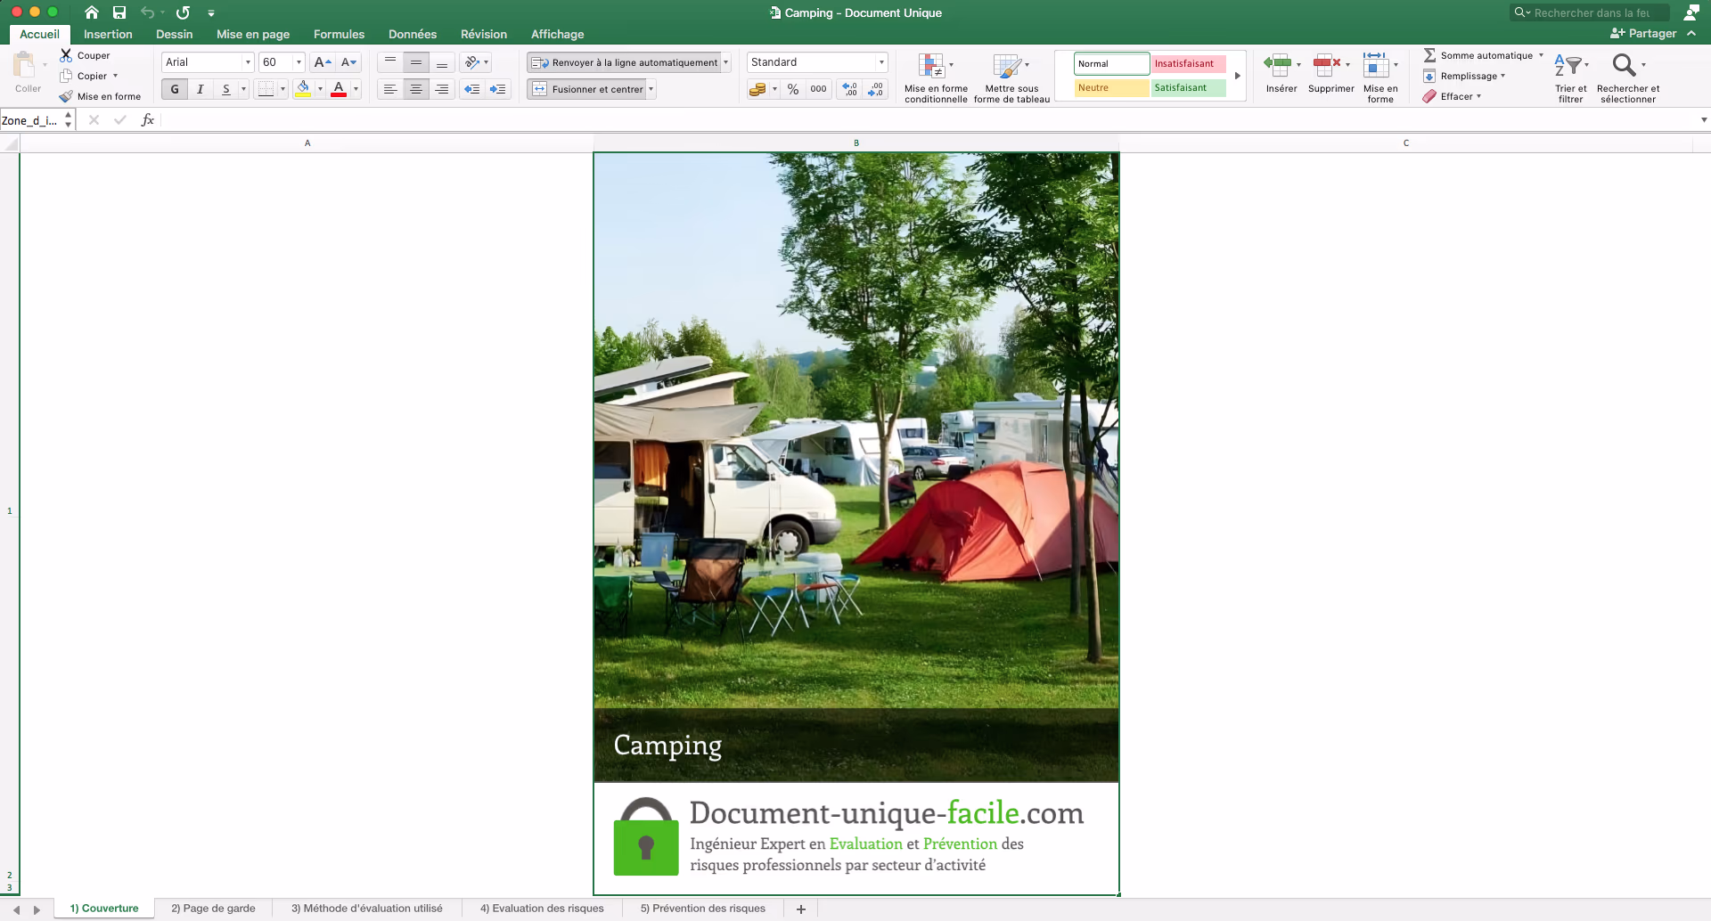The image size is (1711, 921).
Task: Toggle underline (S) formatting
Action: [x=226, y=89]
